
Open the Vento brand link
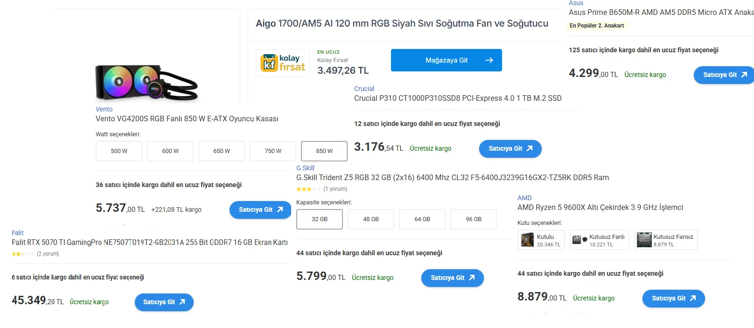(x=104, y=109)
